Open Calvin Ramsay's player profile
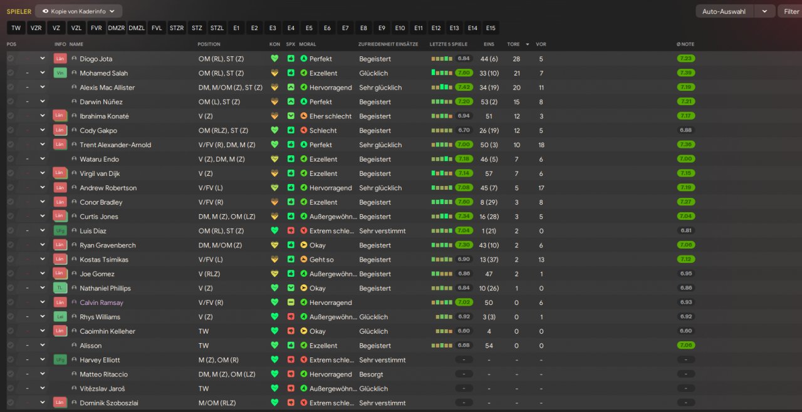Image resolution: width=802 pixels, height=412 pixels. (x=102, y=302)
